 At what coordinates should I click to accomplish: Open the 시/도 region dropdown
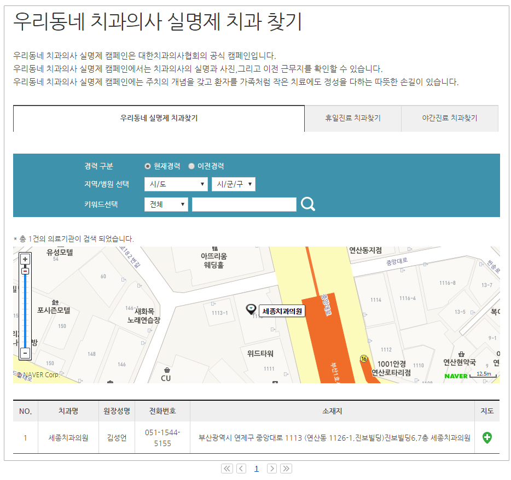tap(176, 184)
